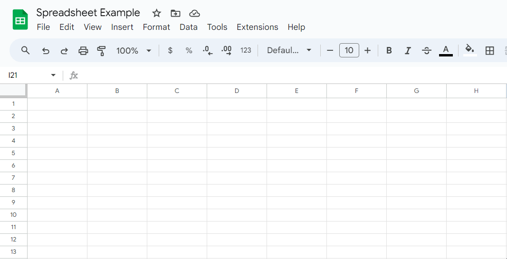
Task: Open the Edit menu
Action: [x=67, y=27]
